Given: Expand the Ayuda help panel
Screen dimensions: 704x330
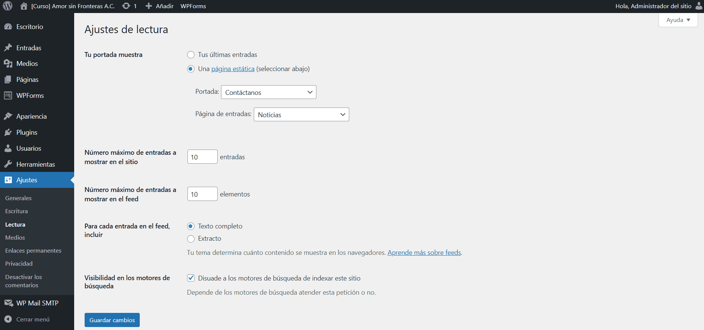Looking at the screenshot, I should [678, 20].
